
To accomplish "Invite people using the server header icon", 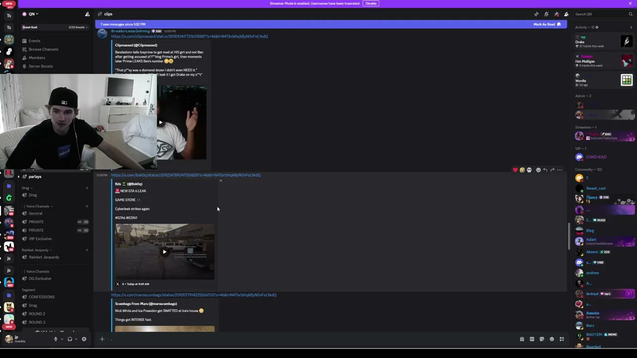I will 87,14.
